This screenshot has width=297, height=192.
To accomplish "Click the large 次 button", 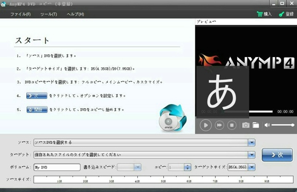I will pos(277,155).
